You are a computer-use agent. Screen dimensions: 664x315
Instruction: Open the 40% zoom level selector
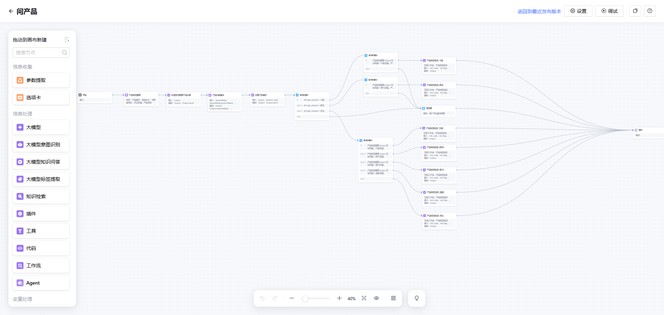351,298
